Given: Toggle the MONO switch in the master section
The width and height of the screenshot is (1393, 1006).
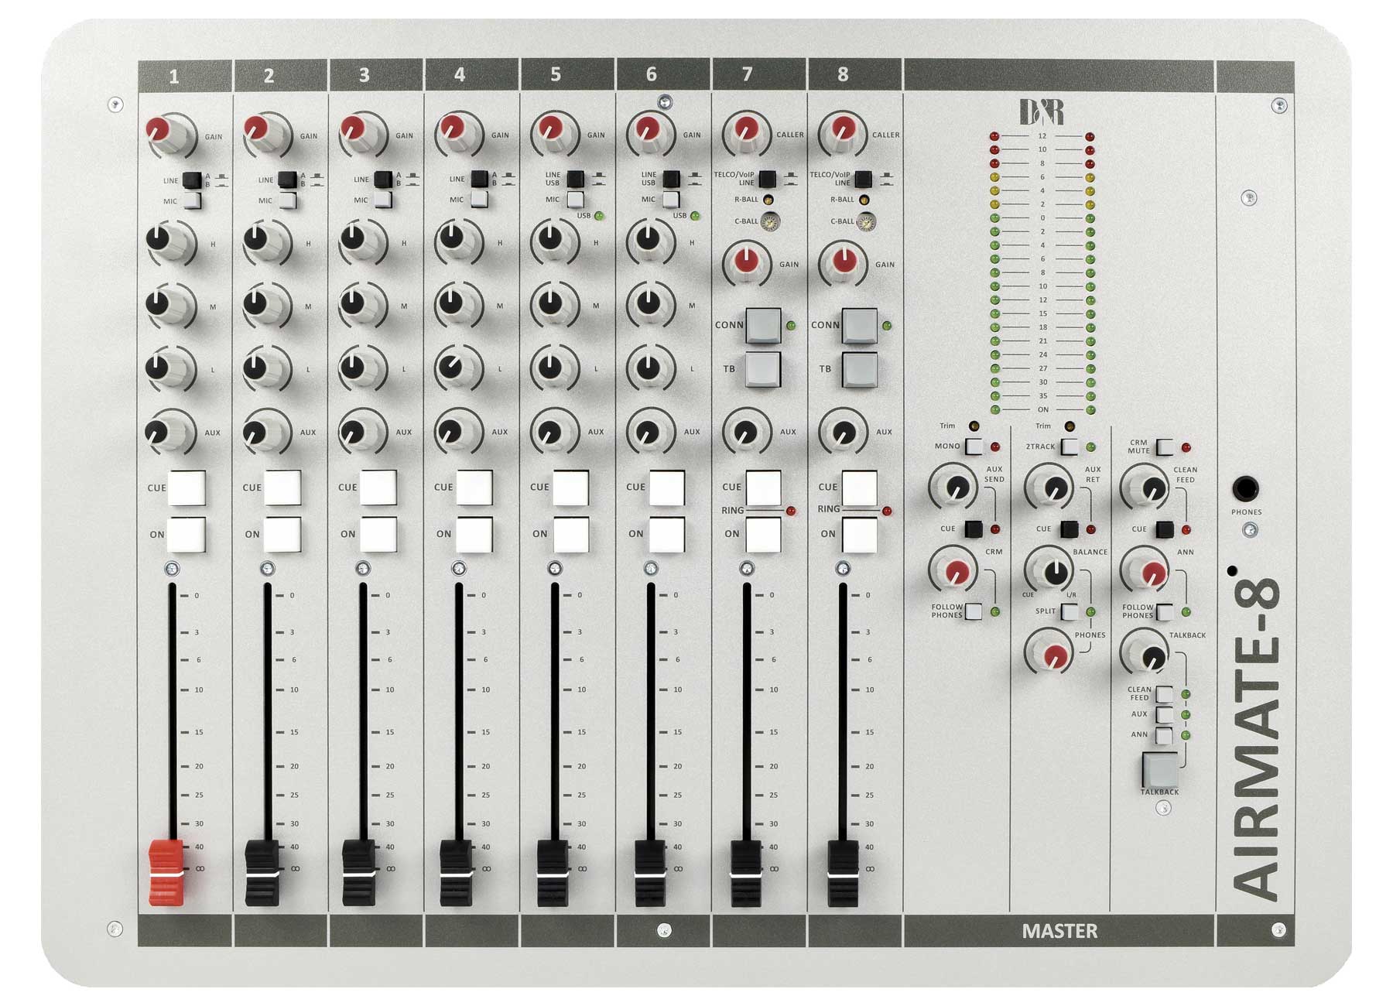Looking at the screenshot, I should click(973, 447).
